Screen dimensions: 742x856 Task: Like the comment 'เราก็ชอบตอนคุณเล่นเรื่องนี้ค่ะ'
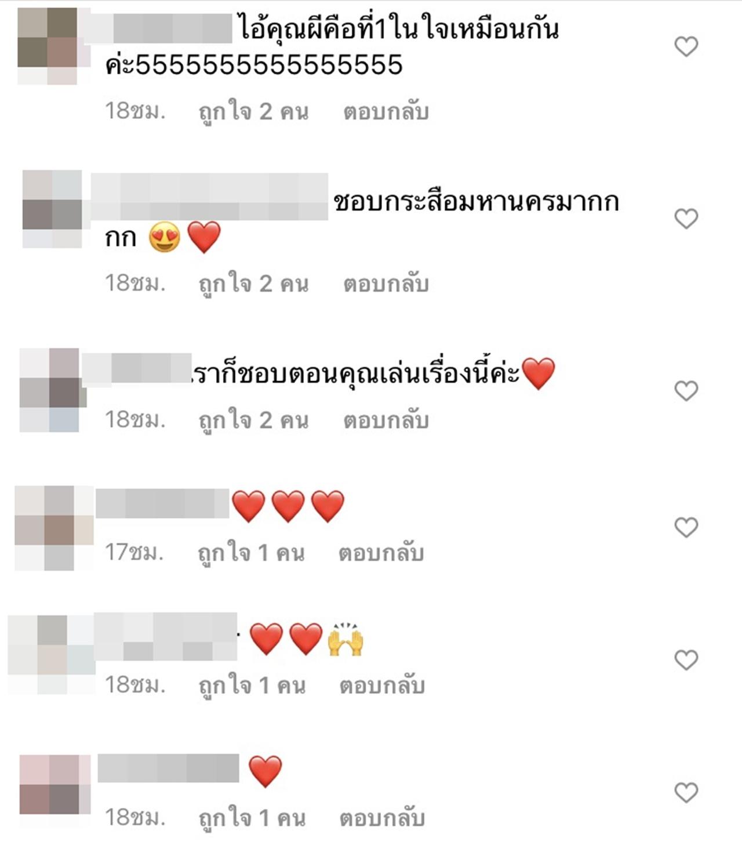click(x=686, y=391)
